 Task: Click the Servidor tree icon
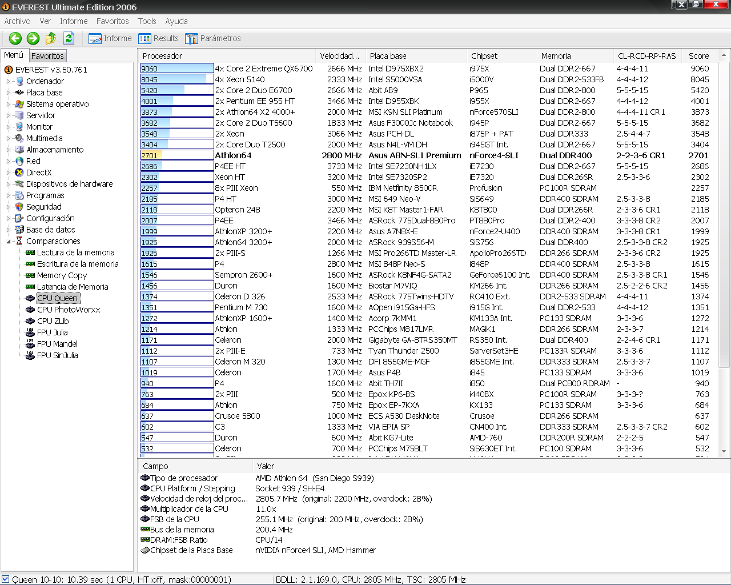(19, 115)
